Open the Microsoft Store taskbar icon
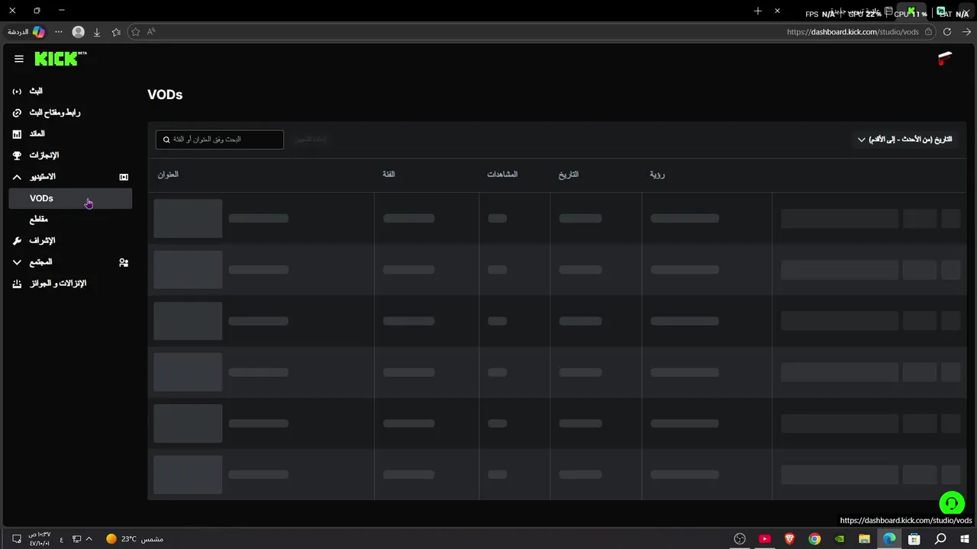 (x=914, y=539)
